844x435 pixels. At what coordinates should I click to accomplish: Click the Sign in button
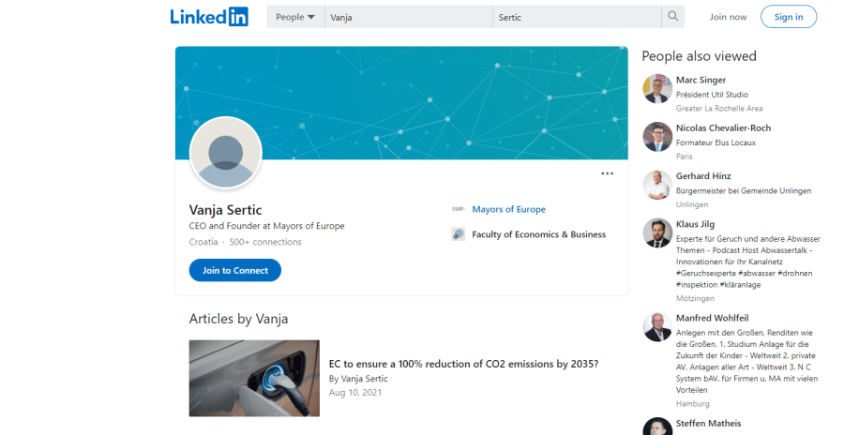coord(789,17)
